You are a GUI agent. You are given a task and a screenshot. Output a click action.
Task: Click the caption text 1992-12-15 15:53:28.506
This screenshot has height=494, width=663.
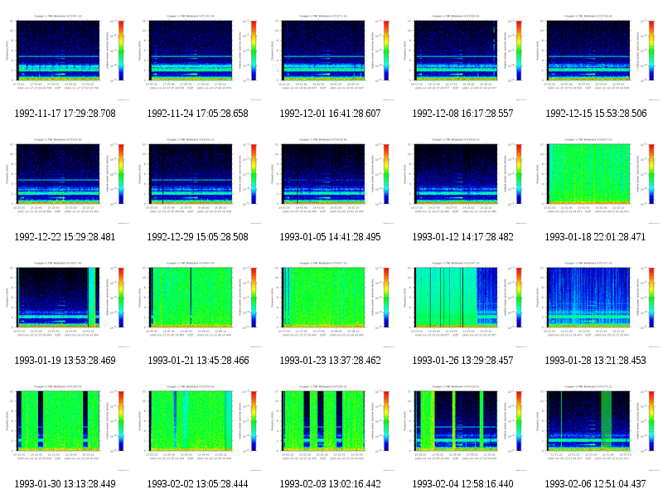pyautogui.click(x=596, y=114)
